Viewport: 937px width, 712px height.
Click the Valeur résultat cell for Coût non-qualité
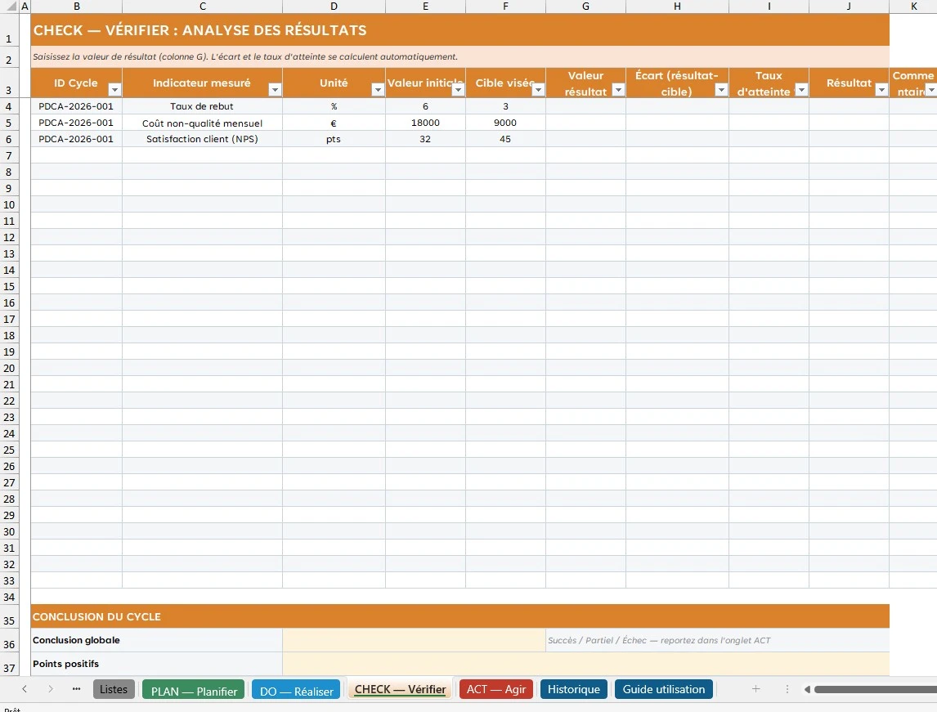[x=585, y=123]
